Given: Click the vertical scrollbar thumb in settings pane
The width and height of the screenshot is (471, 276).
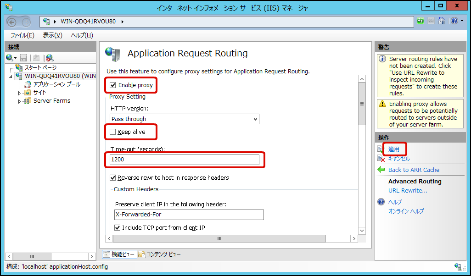Looking at the screenshot, I should pos(362,104).
